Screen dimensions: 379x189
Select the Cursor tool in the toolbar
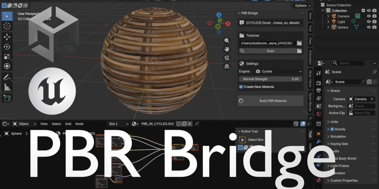click(x=7, y=26)
